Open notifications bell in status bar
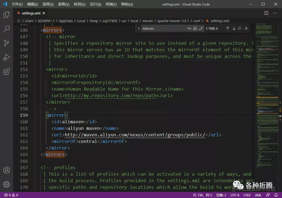 click(276, 195)
